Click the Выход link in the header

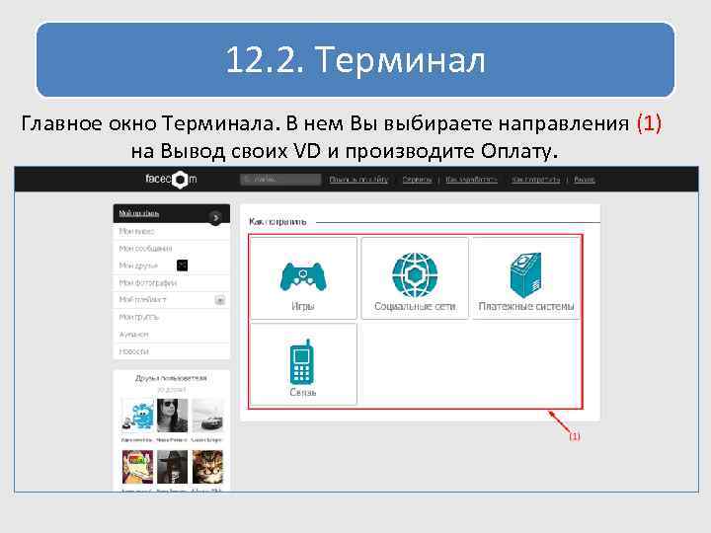pos(584,180)
